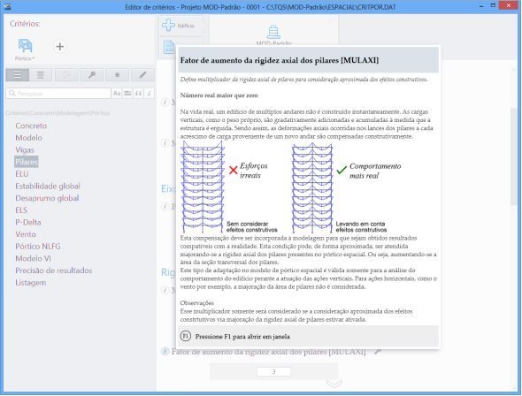Image resolution: width=522 pixels, height=396 pixels.
Task: Select Listagem in the criteria list
Action: pyautogui.click(x=31, y=283)
